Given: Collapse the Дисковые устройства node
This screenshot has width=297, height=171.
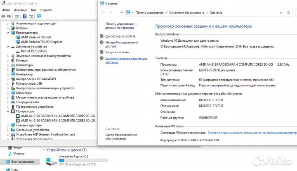Looking at the screenshot, I should pos(8,47).
